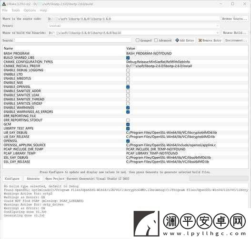Click the generation progress bar
Screen dimensions: 251x239
click(x=219, y=178)
